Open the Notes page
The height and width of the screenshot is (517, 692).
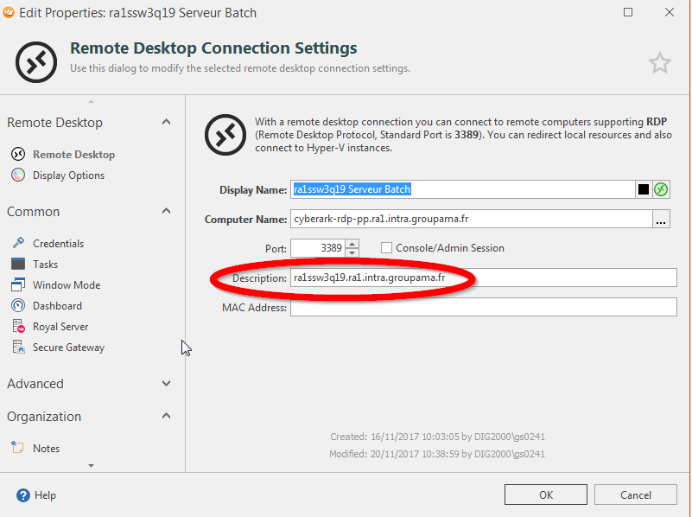pyautogui.click(x=46, y=449)
